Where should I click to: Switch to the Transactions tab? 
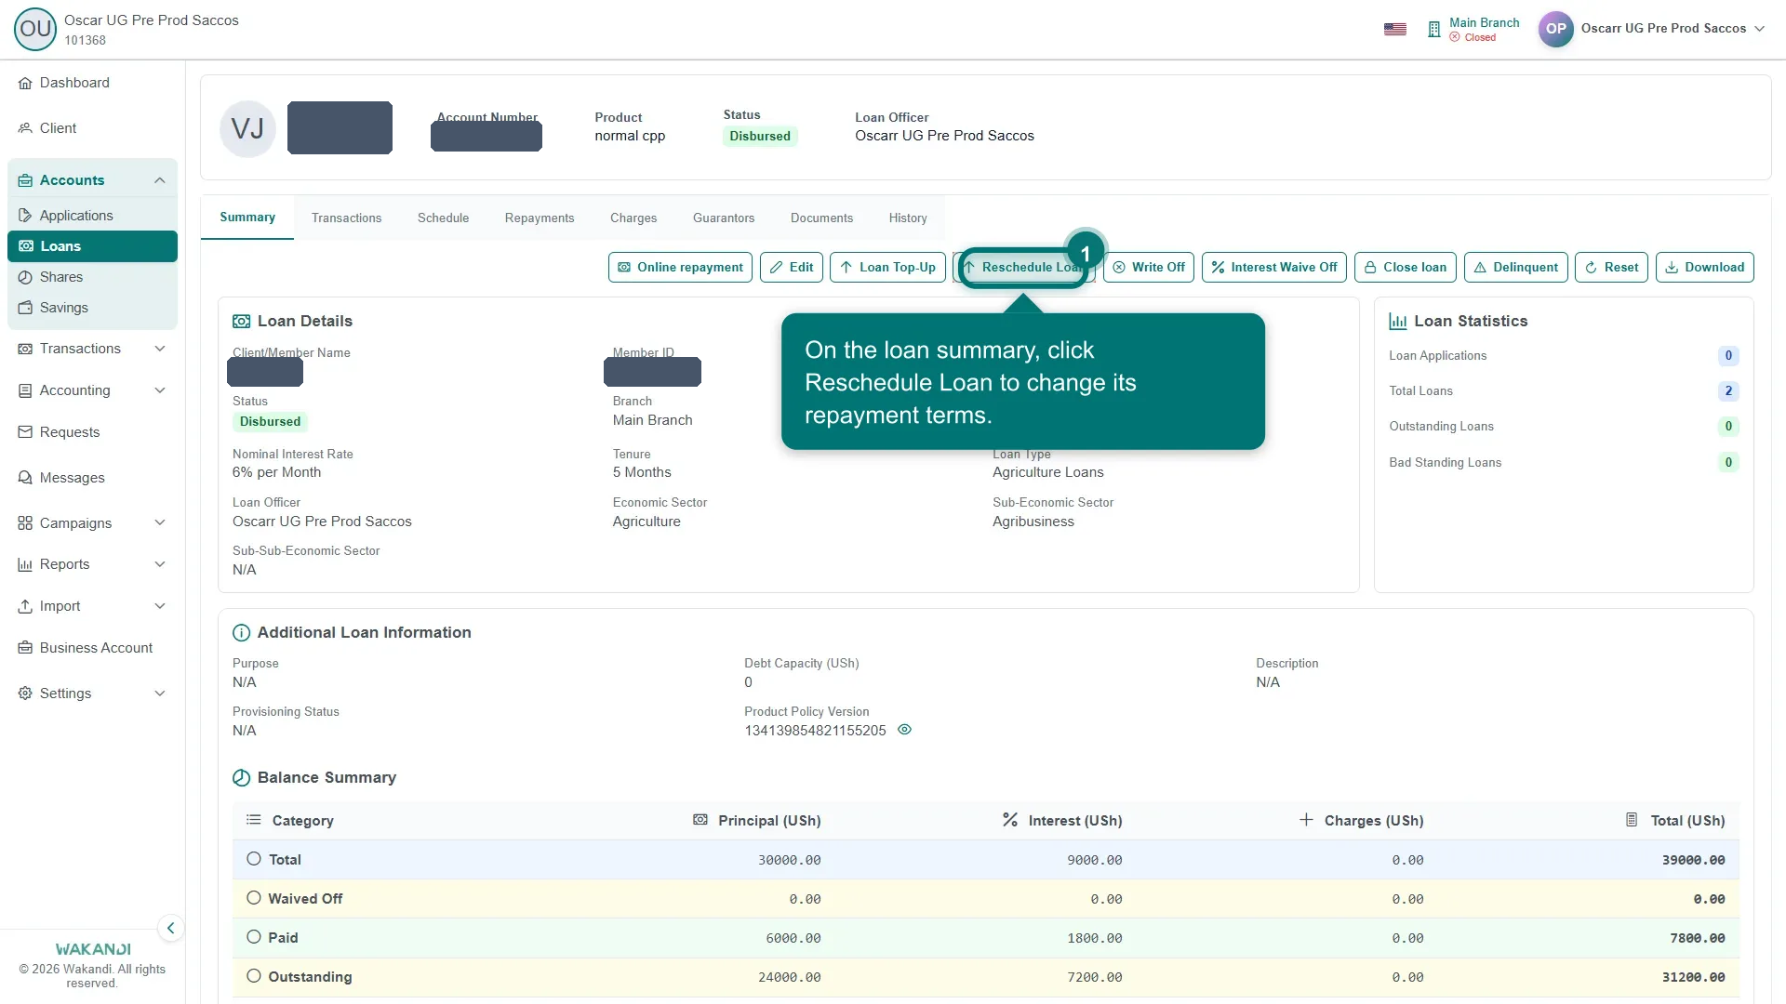(x=346, y=218)
